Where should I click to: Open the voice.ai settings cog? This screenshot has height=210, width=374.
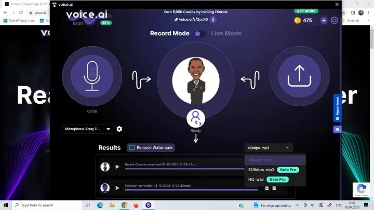click(x=334, y=20)
